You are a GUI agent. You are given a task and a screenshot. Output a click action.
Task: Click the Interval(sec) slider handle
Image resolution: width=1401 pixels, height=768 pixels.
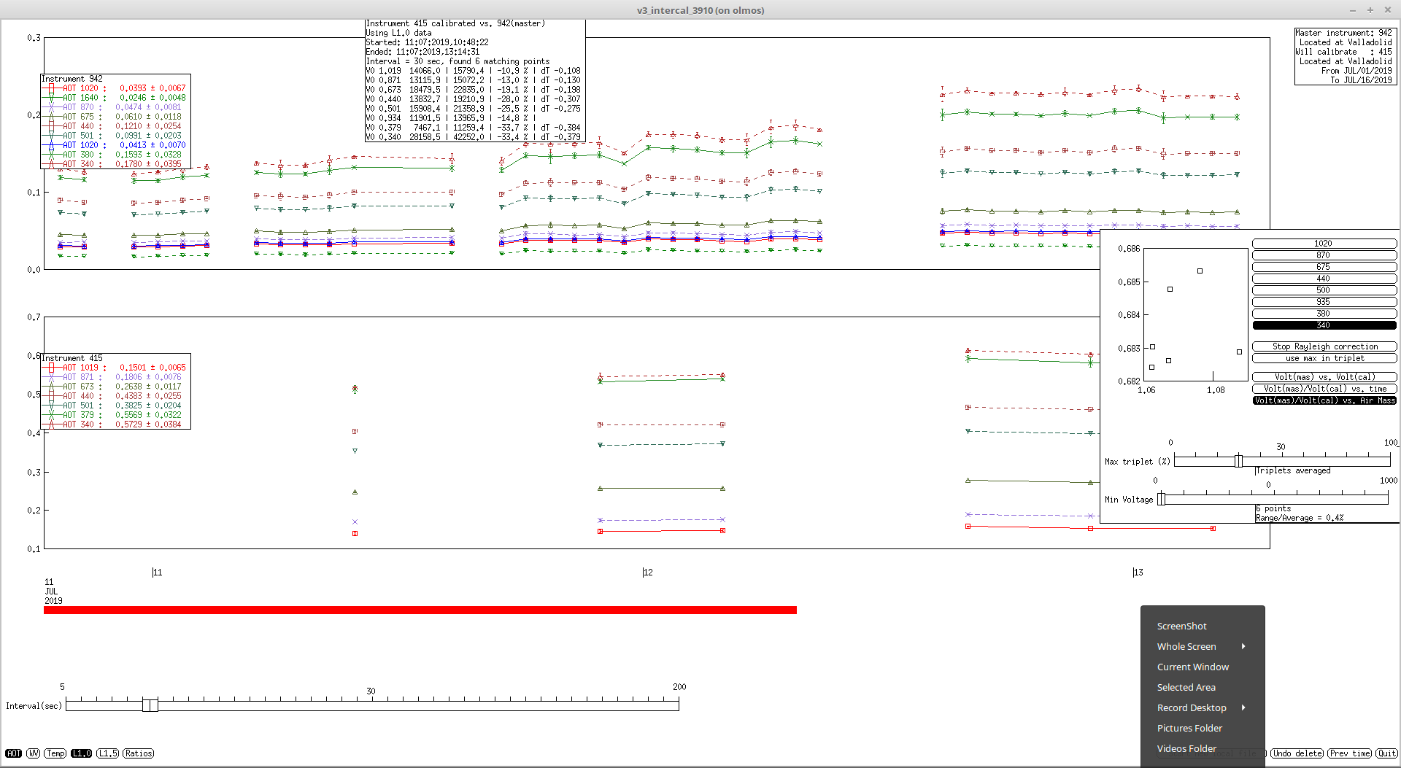(x=150, y=705)
